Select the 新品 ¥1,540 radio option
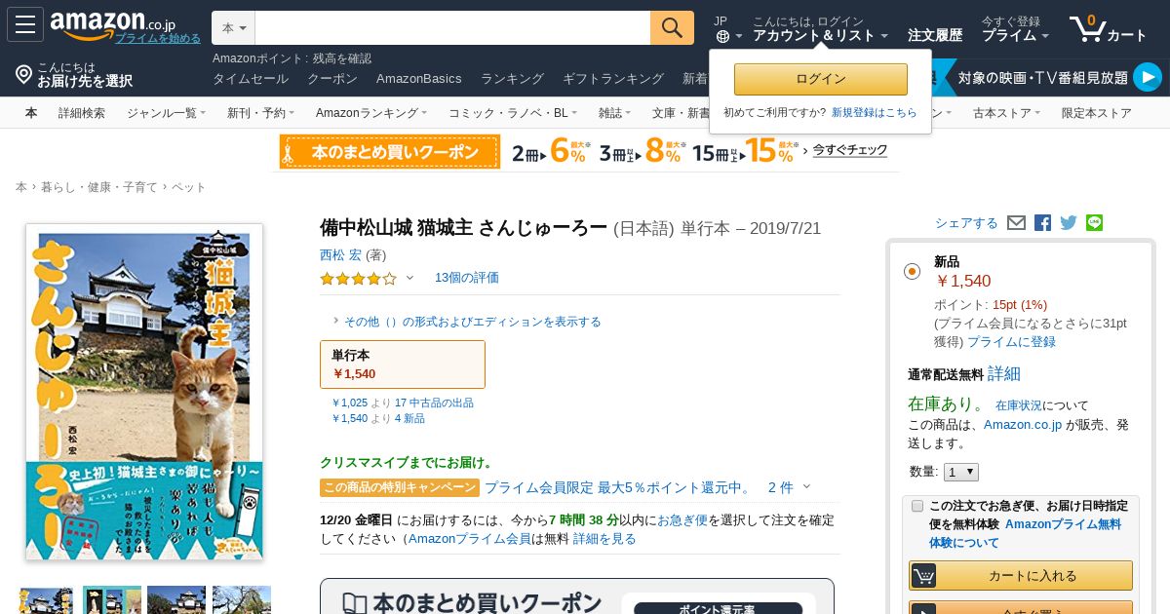Image resolution: width=1170 pixels, height=614 pixels. click(912, 271)
